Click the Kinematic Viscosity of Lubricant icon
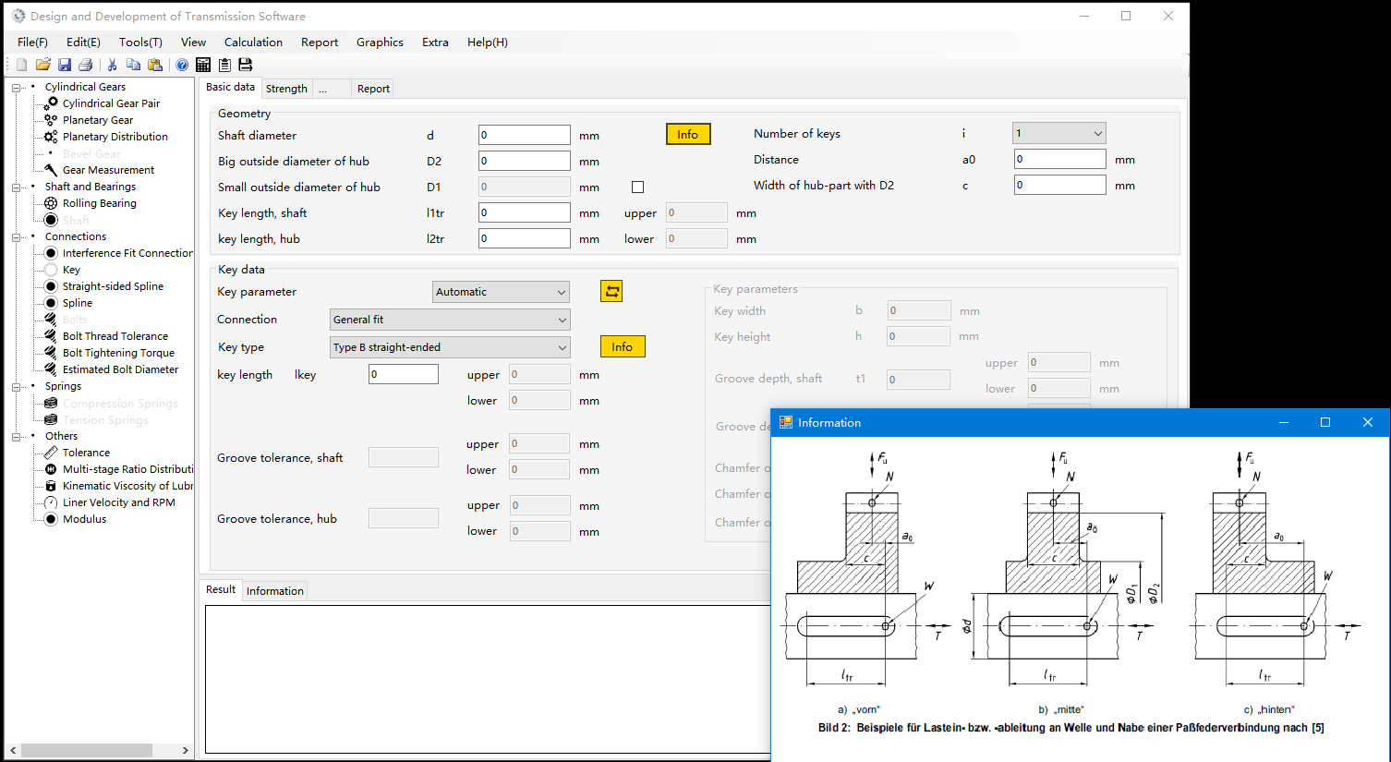This screenshot has height=762, width=1391. pos(51,486)
